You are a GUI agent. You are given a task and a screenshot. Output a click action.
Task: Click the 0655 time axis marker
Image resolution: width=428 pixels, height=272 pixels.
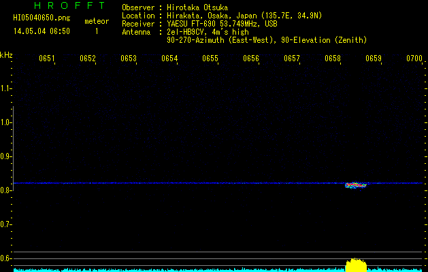coord(210,58)
